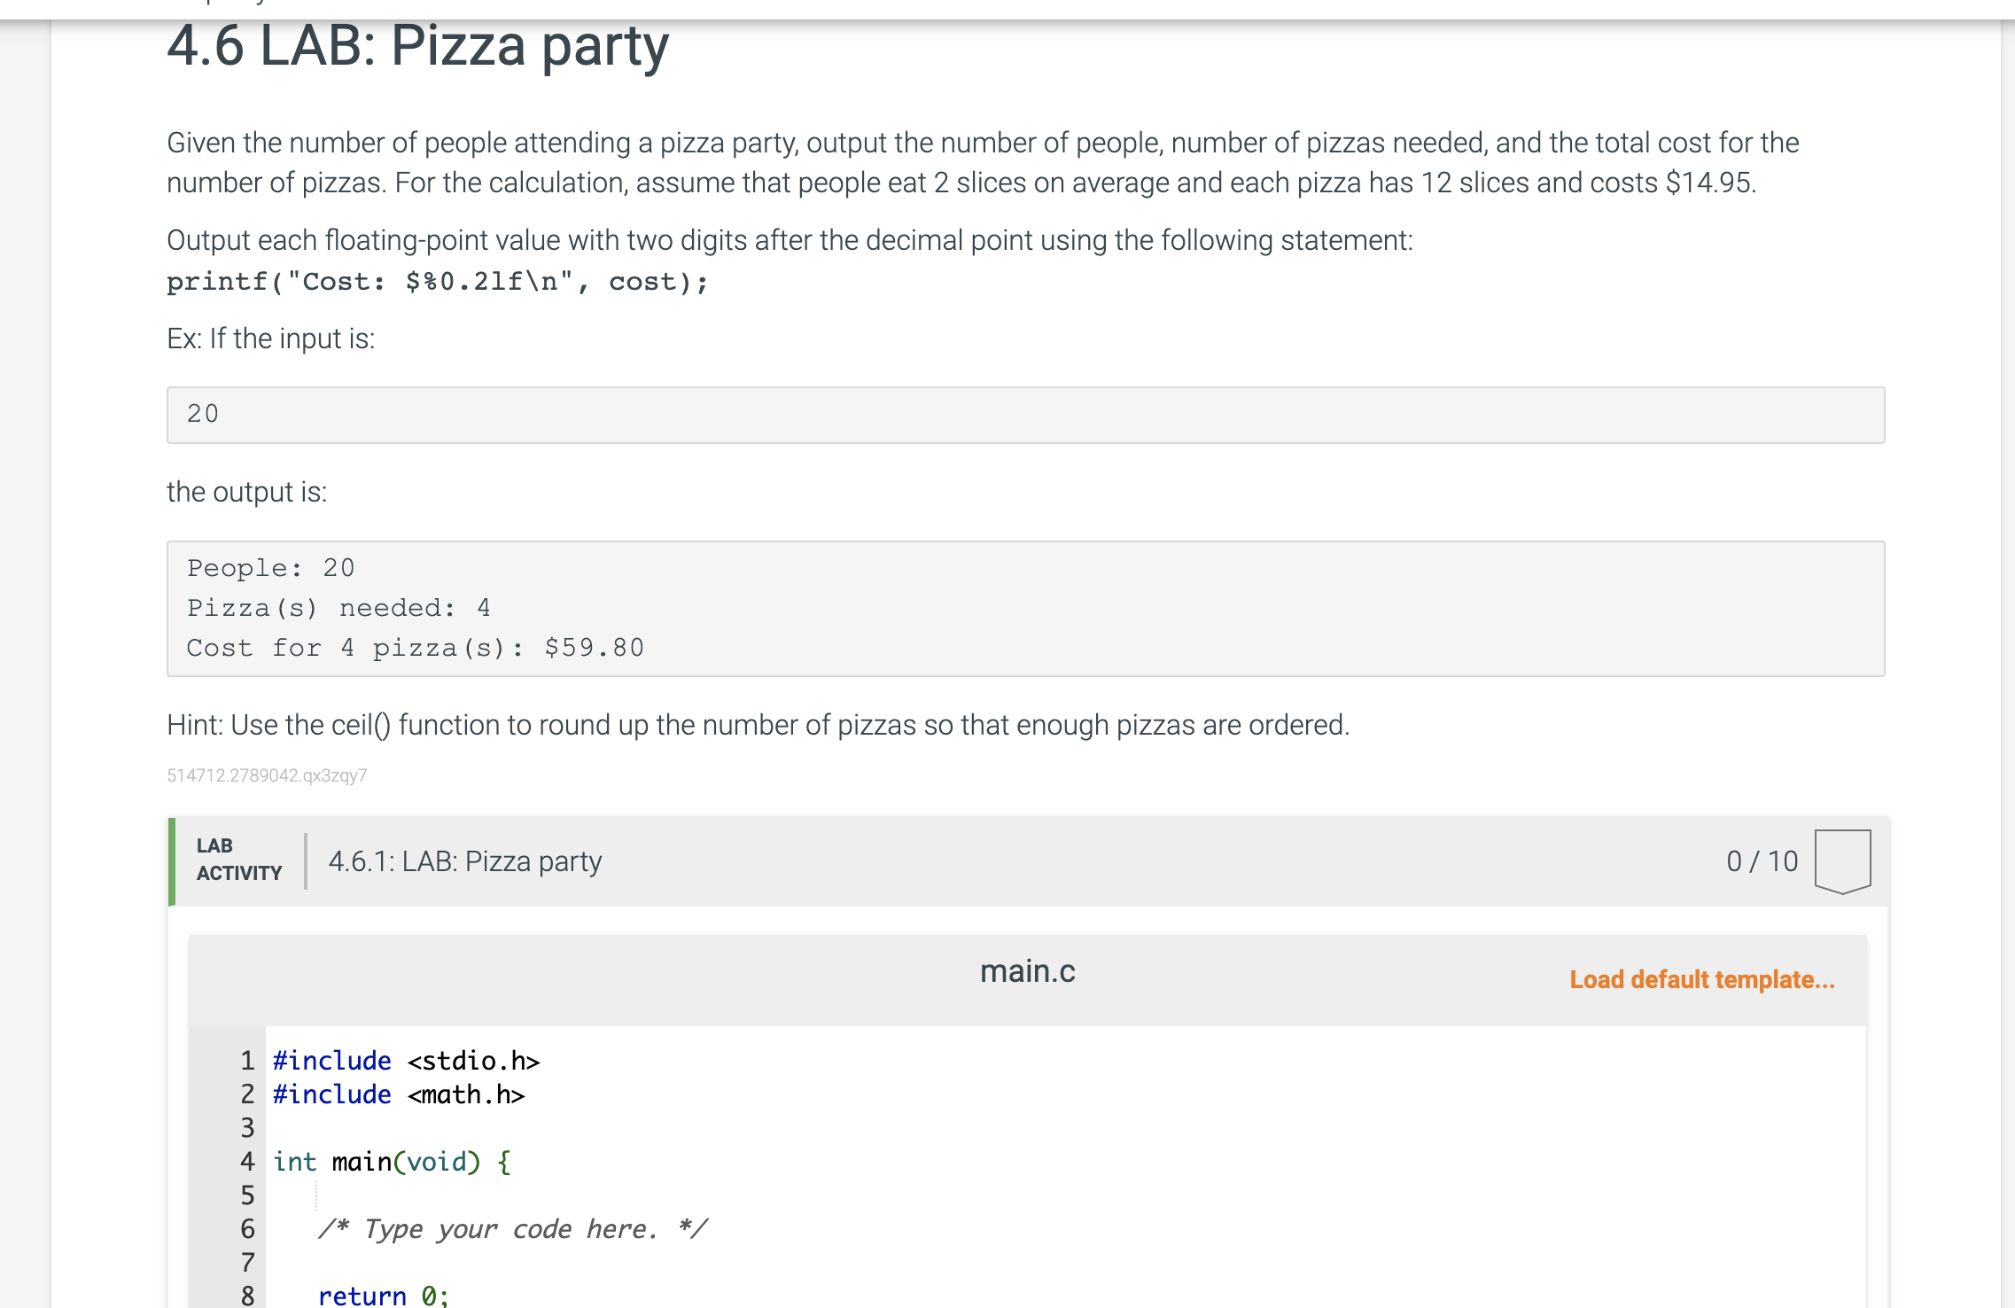The width and height of the screenshot is (2015, 1308).
Task: Click the #include <stdio.h> line in the editor
Action: pos(406,1060)
